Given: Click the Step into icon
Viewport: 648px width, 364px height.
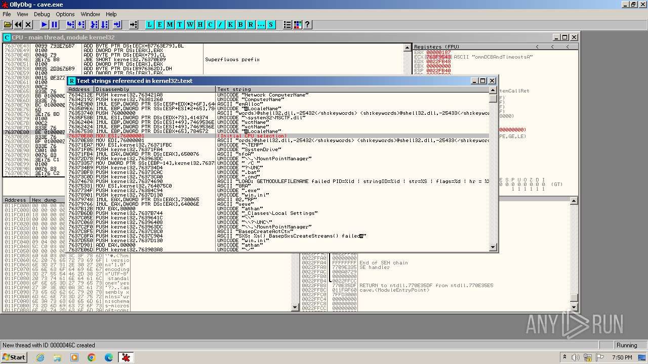Looking at the screenshot, I should tap(71, 24).
